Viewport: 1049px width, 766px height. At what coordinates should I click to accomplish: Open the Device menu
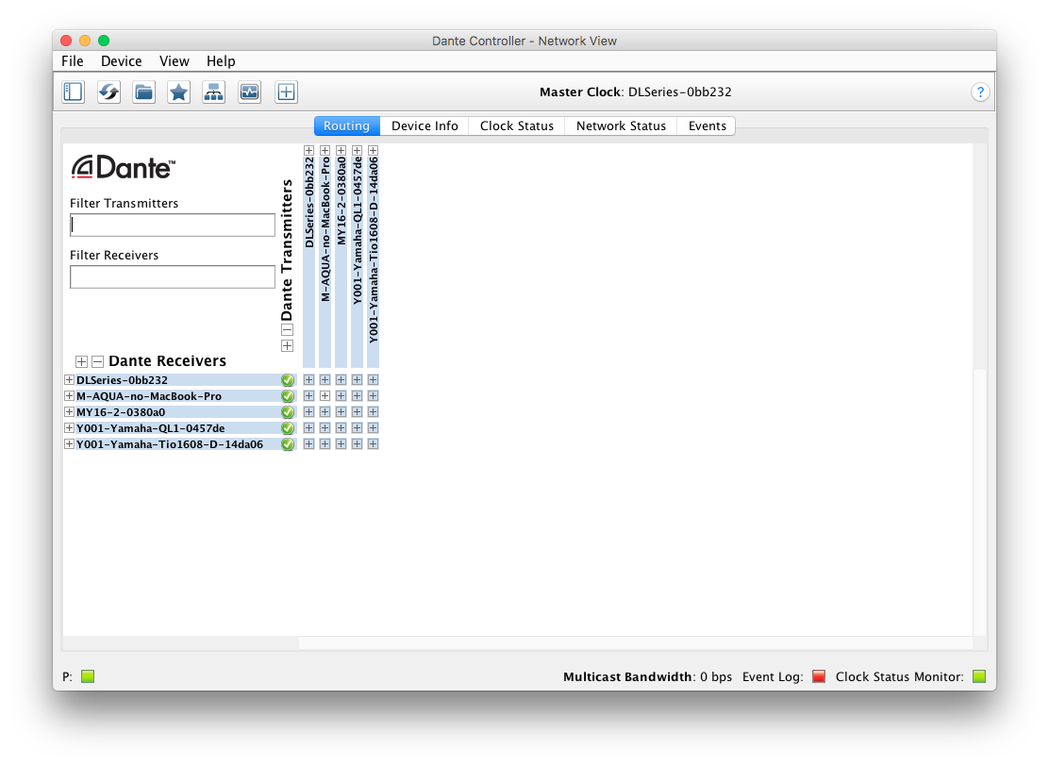click(121, 61)
